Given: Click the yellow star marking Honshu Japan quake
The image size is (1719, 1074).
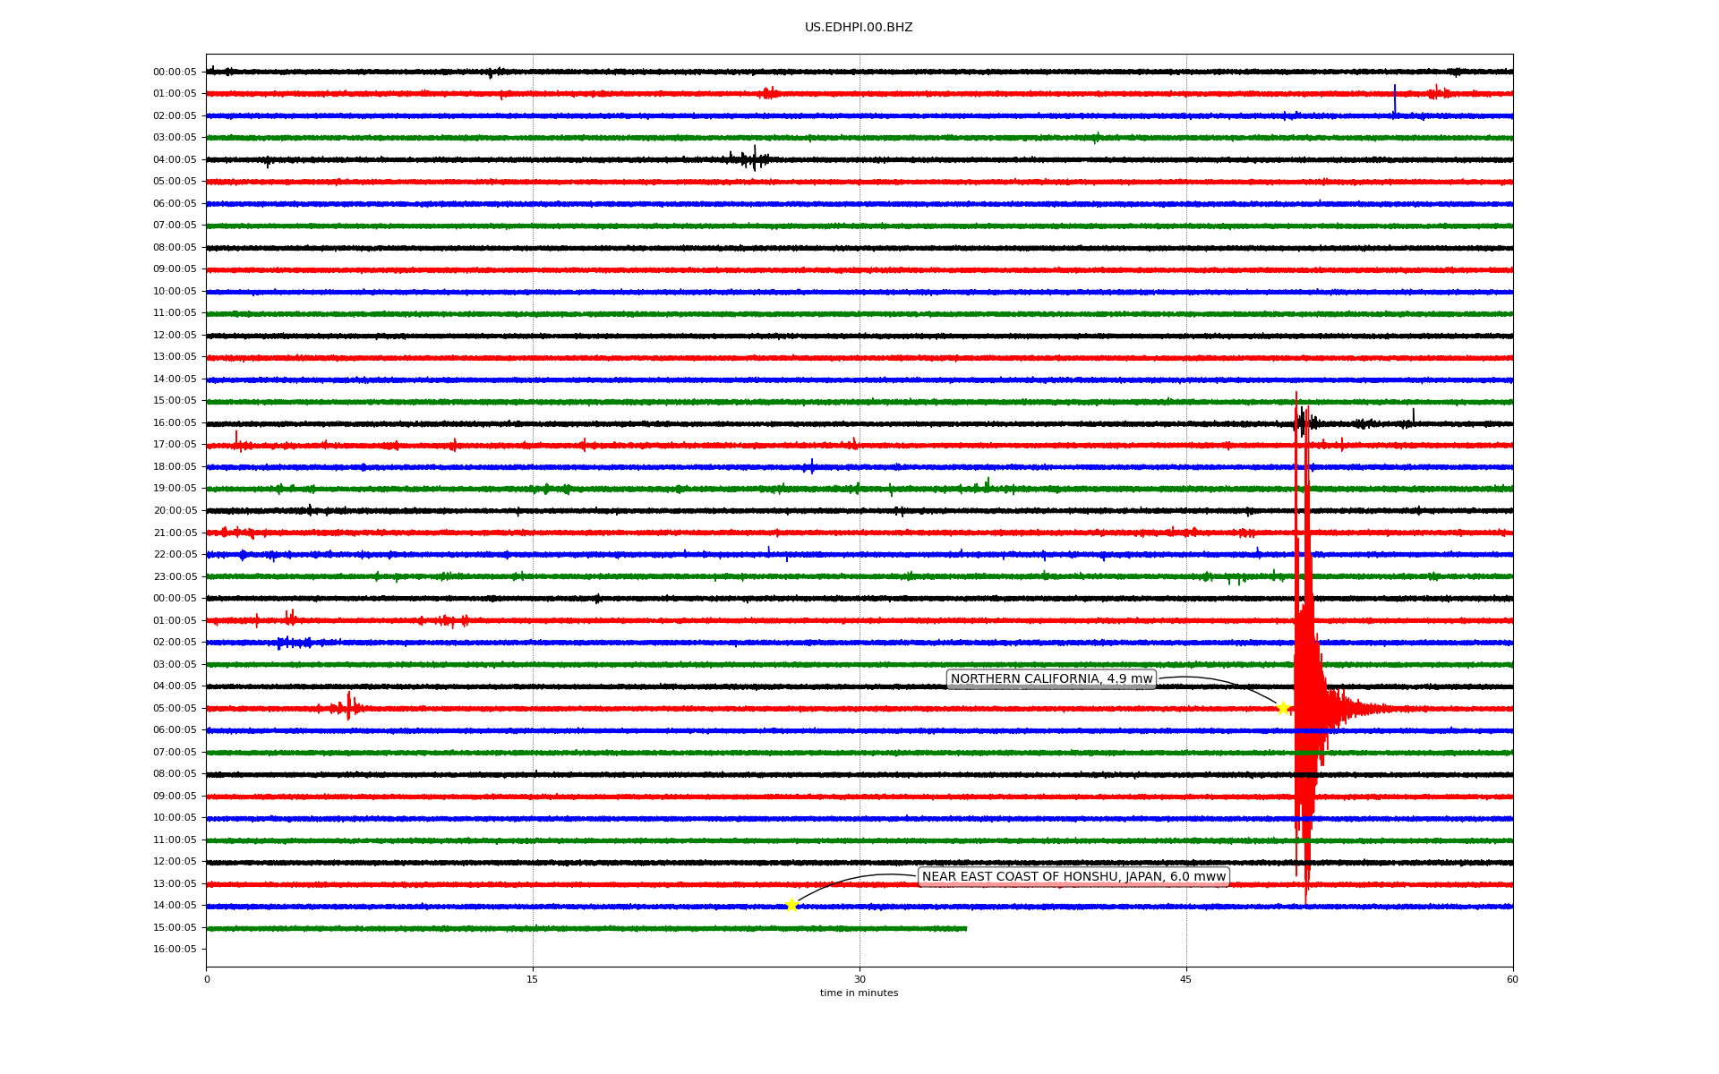Looking at the screenshot, I should (791, 905).
